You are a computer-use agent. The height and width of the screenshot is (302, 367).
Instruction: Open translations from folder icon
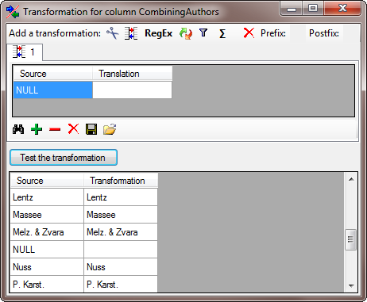[x=110, y=129]
